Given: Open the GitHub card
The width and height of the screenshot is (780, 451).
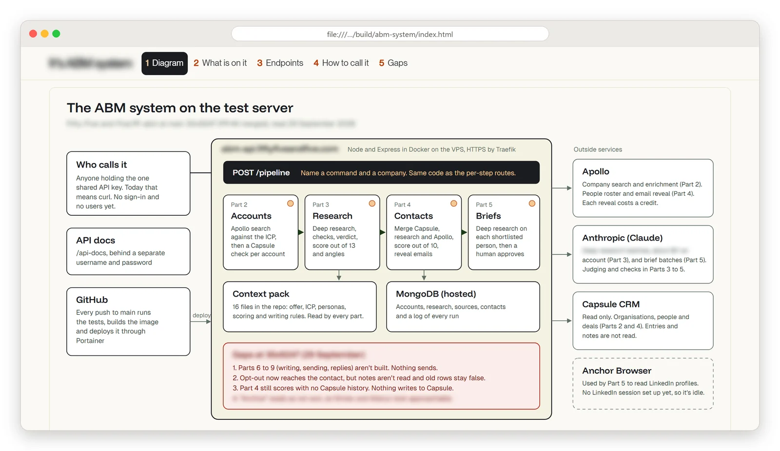Looking at the screenshot, I should (x=128, y=321).
